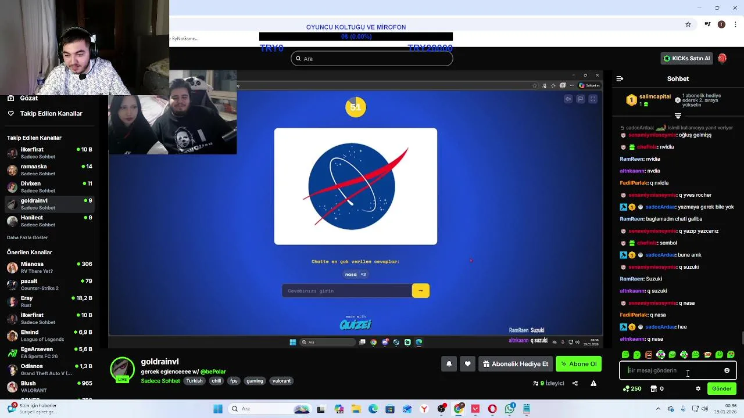Click the first green emote in chat bar
The height and width of the screenshot is (418, 744).
625,355
